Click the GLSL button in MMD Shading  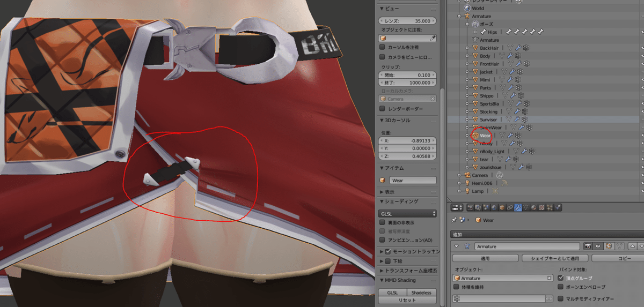coord(392,293)
